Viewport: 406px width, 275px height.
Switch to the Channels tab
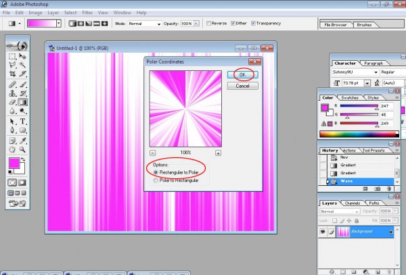pos(353,203)
